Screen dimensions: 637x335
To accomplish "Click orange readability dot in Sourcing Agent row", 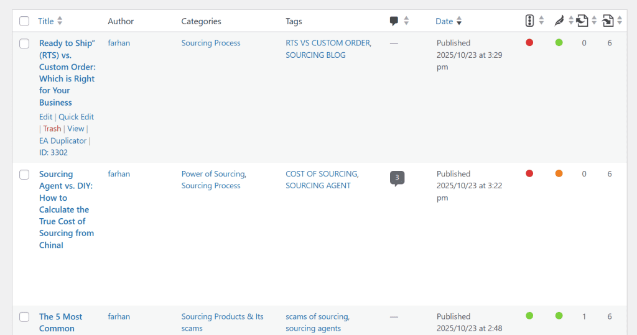I will coord(559,173).
